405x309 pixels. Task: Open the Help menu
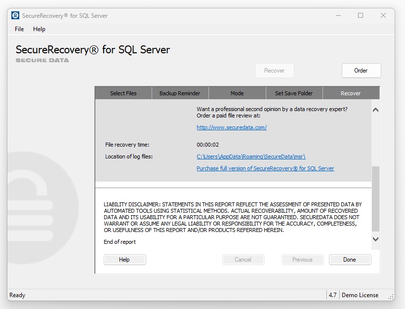coord(40,29)
